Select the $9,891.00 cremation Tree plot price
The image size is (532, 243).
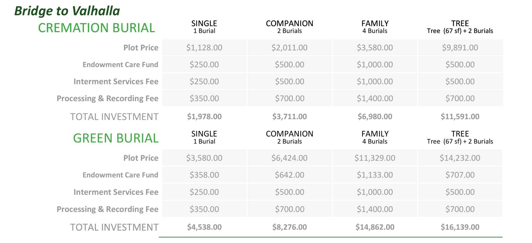460,47
